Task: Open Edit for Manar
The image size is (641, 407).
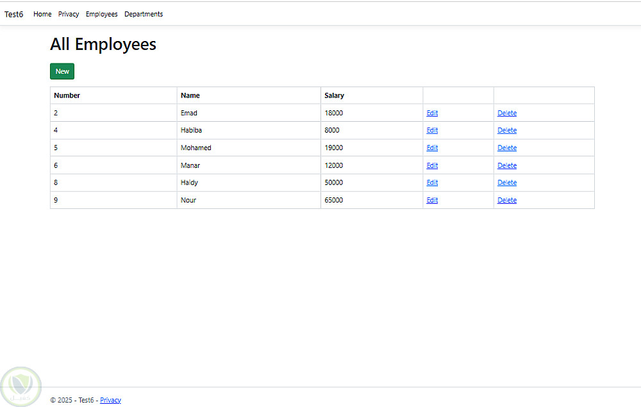Action: point(432,165)
